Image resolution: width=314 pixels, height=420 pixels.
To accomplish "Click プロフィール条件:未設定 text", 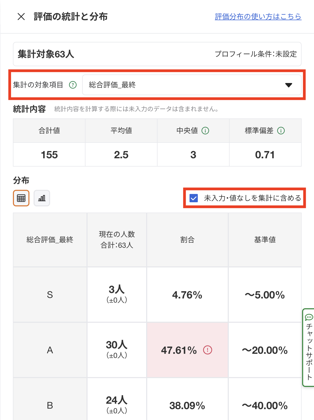I will [x=256, y=54].
